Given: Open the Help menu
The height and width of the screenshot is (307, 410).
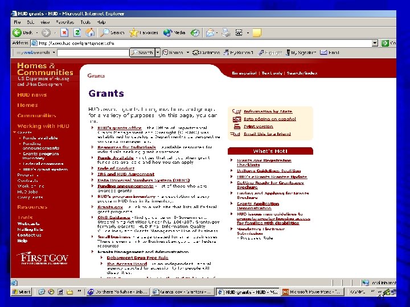Looking at the screenshot, I should click(x=101, y=22).
